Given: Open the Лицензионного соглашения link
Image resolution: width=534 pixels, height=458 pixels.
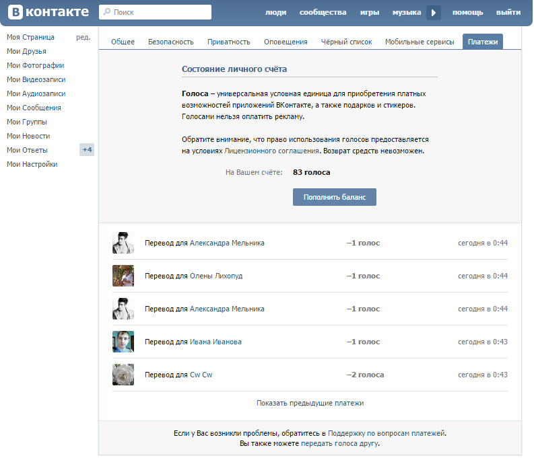Looking at the screenshot, I should click(x=271, y=151).
